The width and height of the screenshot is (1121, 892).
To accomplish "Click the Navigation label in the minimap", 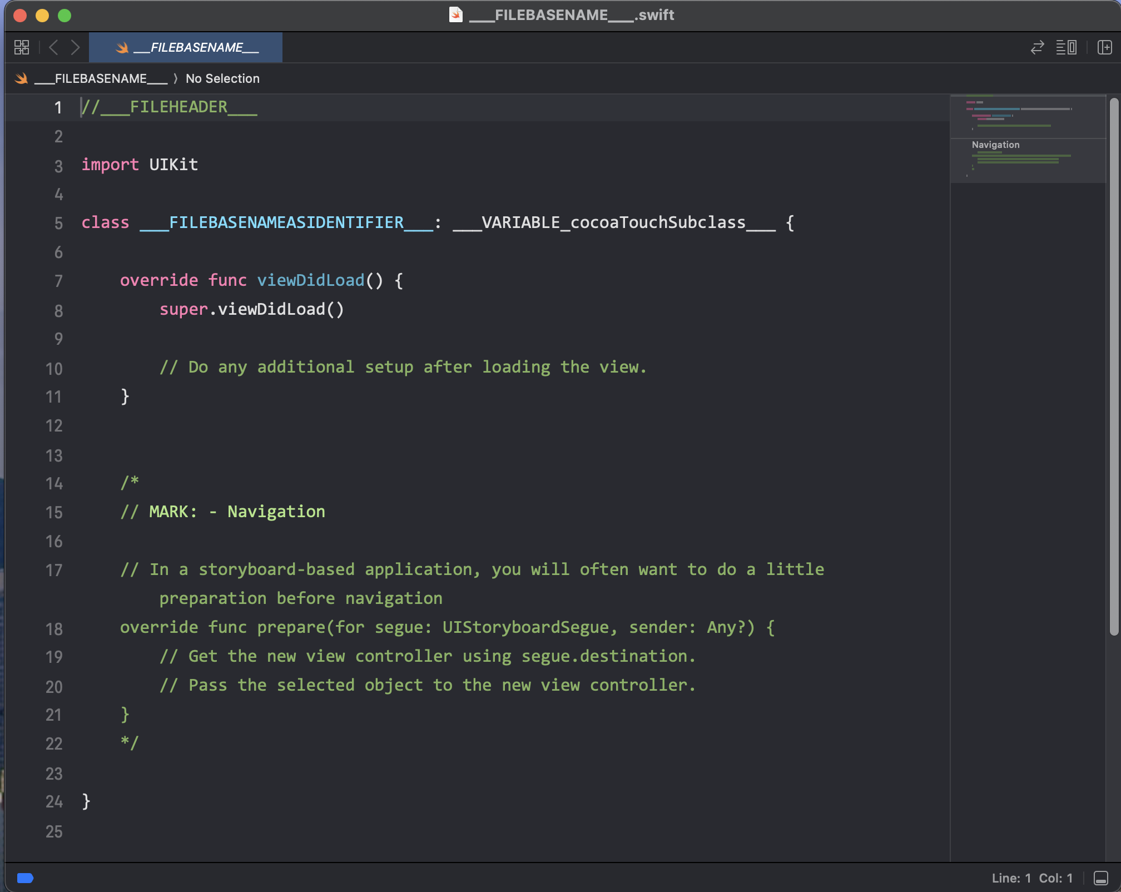I will (x=995, y=145).
